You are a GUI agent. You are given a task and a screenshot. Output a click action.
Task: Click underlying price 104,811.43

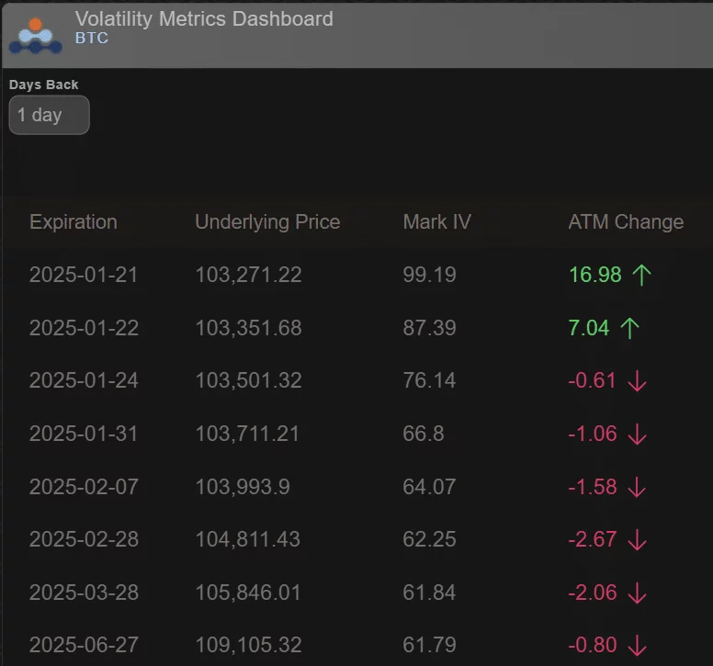[x=247, y=540]
